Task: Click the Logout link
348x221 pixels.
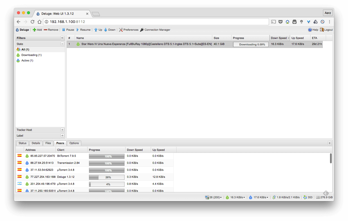Action: 326,30
